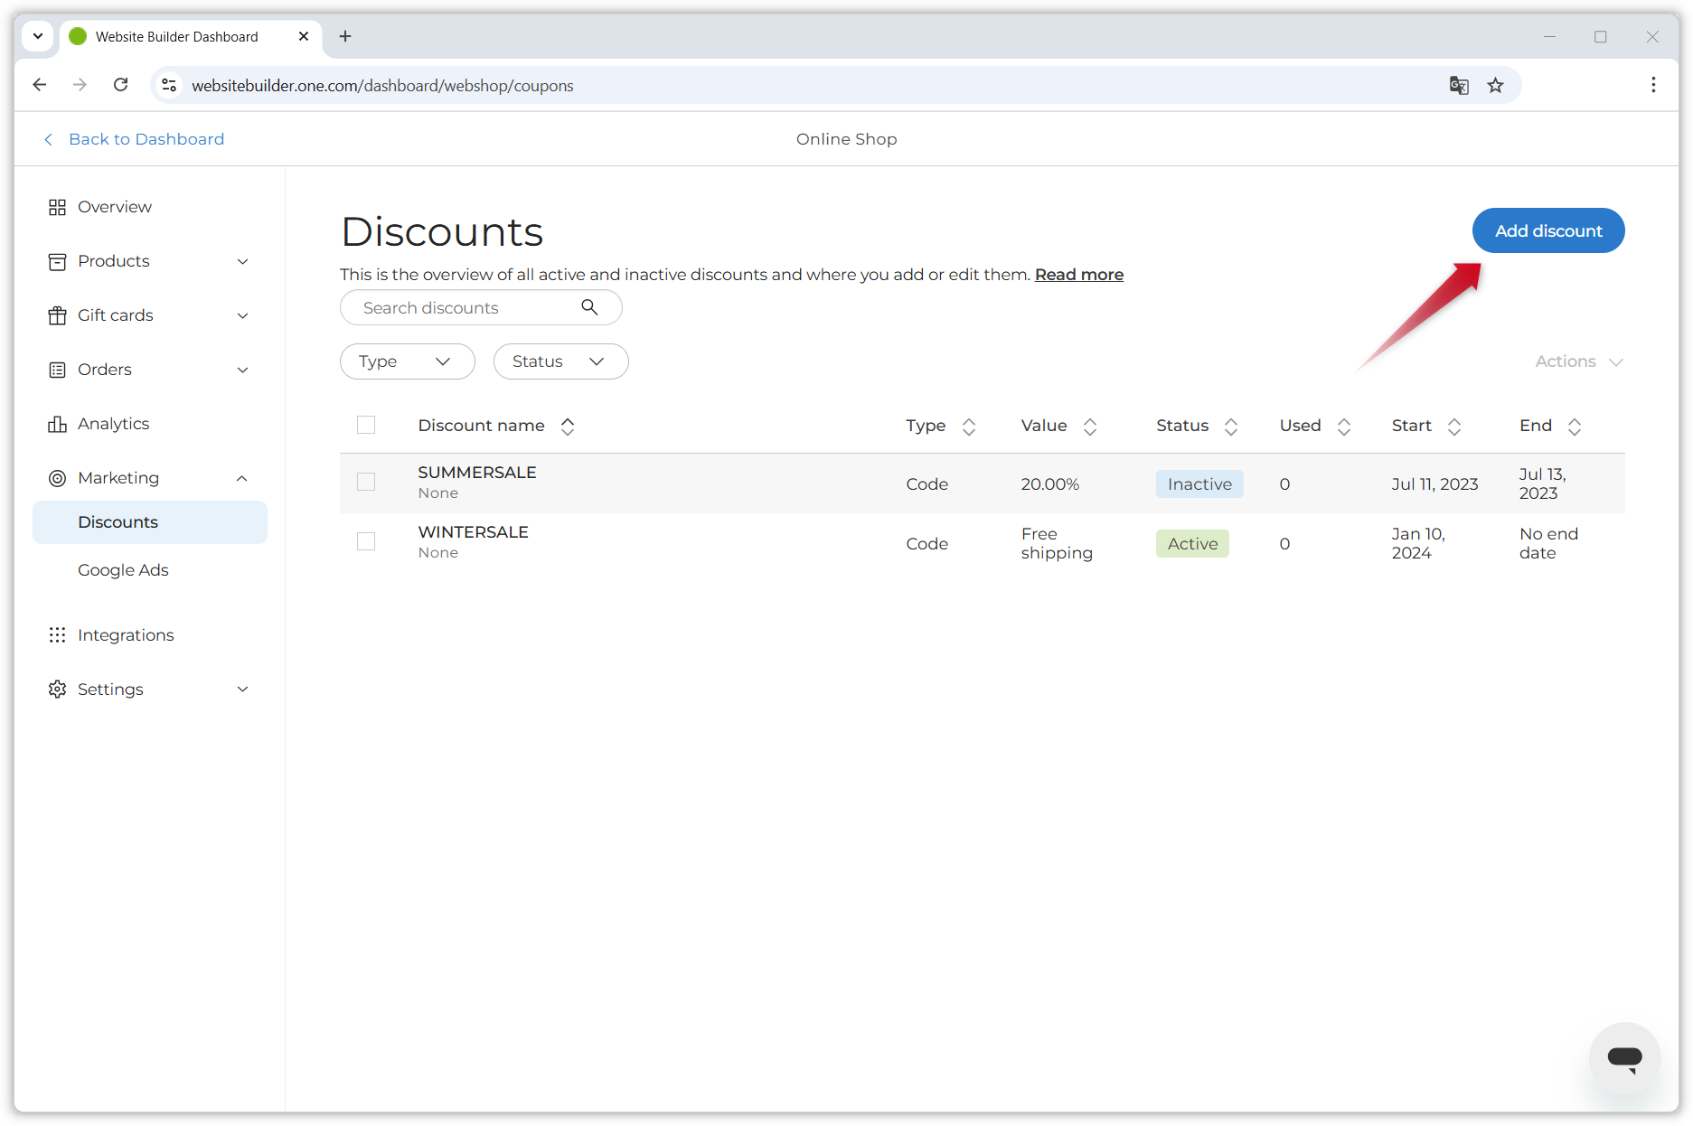Viewport: 1693px width, 1126px height.
Task: Click the Gift cards gift icon
Action: [x=57, y=315]
